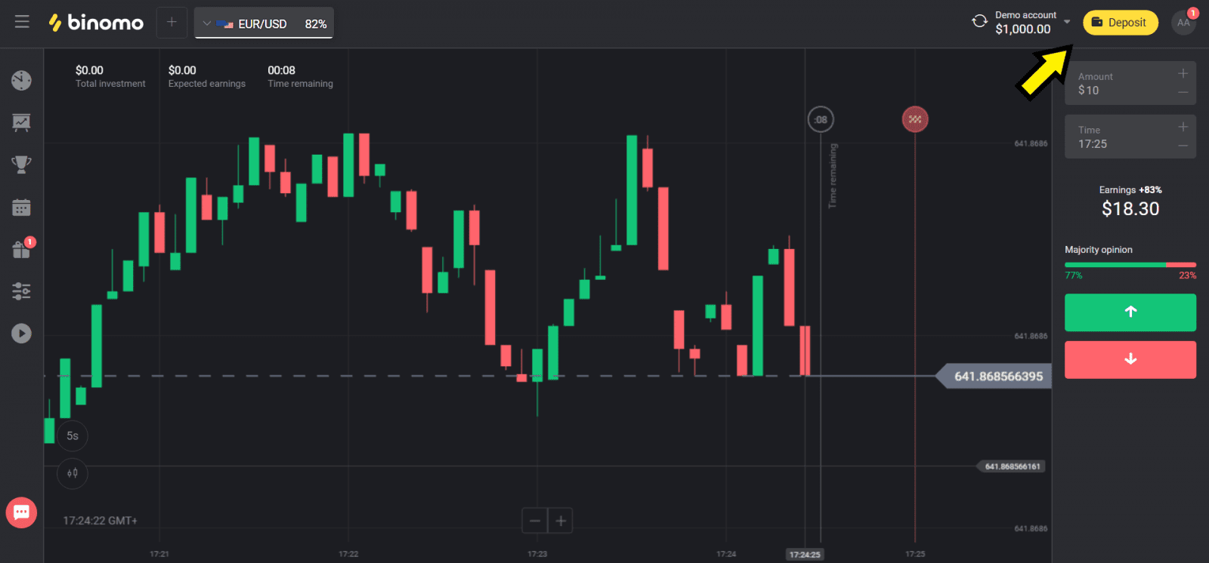Place an up trade with green button
1209x563 pixels.
pyautogui.click(x=1130, y=312)
